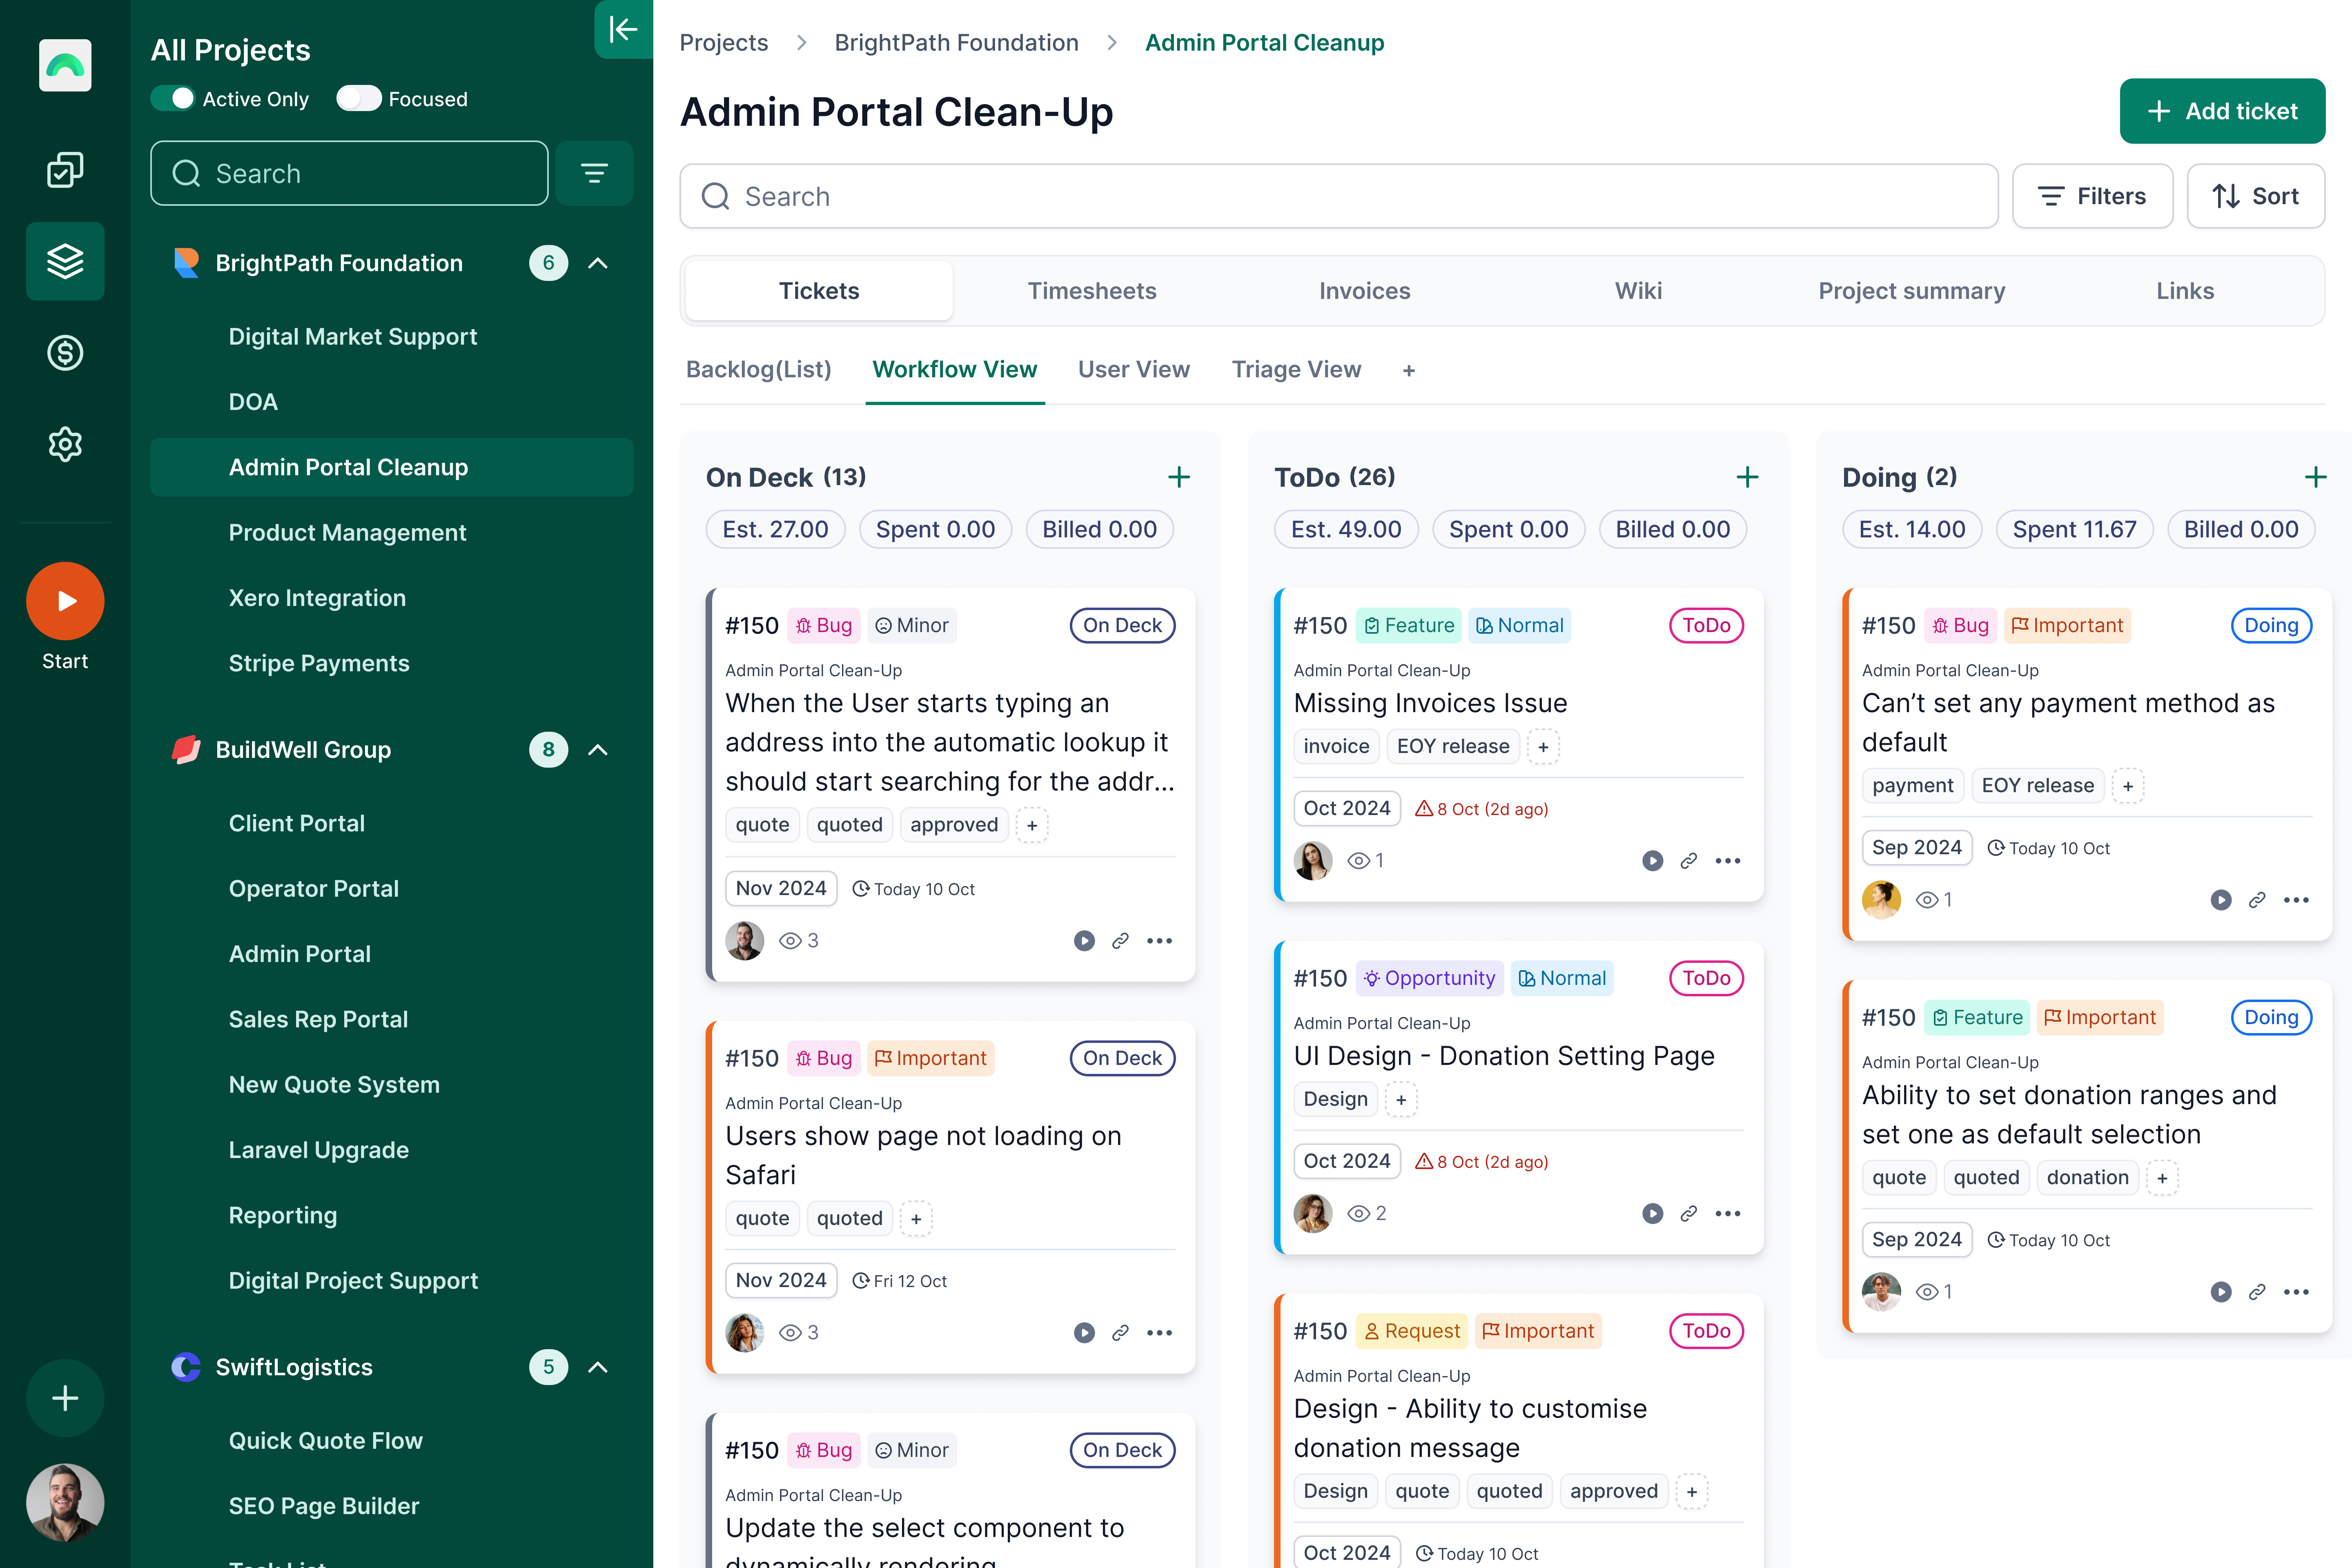This screenshot has width=2352, height=1568.
Task: Change Doing status on payment method ticket
Action: (x=2271, y=626)
